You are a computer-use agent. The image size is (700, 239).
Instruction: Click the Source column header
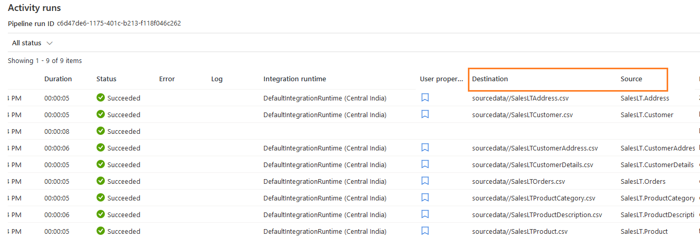click(x=631, y=79)
